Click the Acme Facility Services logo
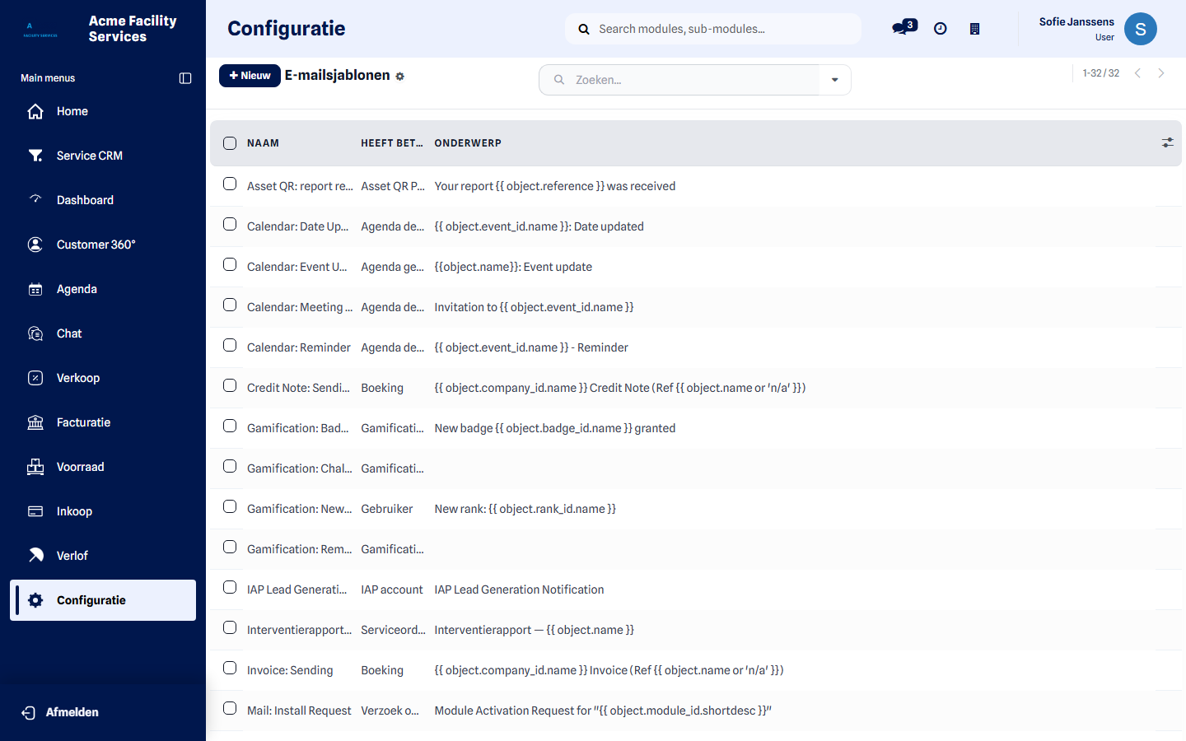The height and width of the screenshot is (741, 1186). pos(40,29)
